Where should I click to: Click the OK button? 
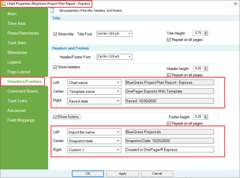(88, 174)
